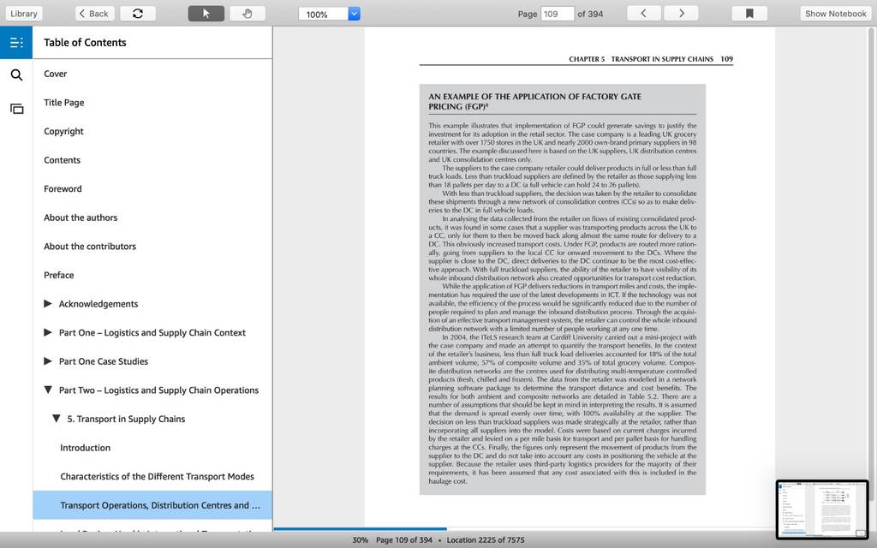
Task: Click the Location 2225 of 7575 status text
Action: (x=486, y=540)
